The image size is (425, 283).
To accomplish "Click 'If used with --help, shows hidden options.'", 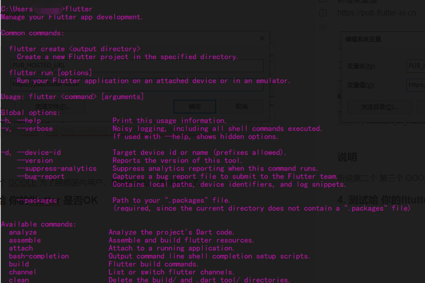I will click(x=195, y=137).
